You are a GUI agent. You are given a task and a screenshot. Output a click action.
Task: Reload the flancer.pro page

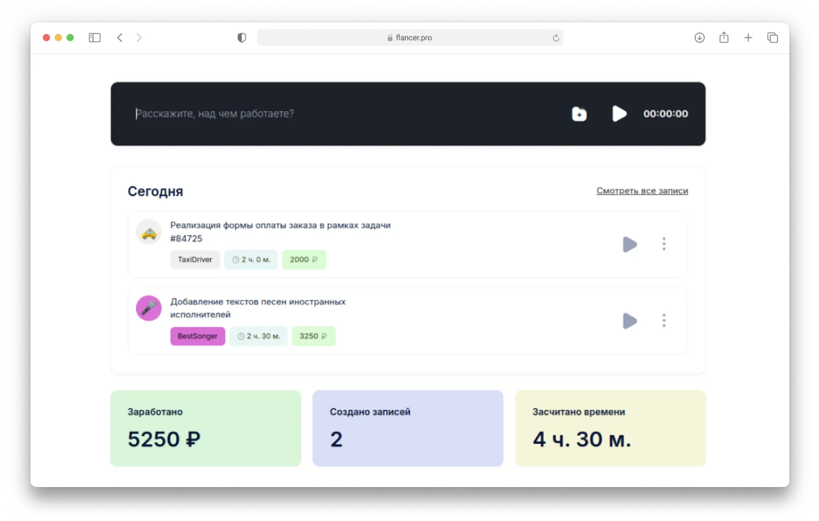point(555,38)
